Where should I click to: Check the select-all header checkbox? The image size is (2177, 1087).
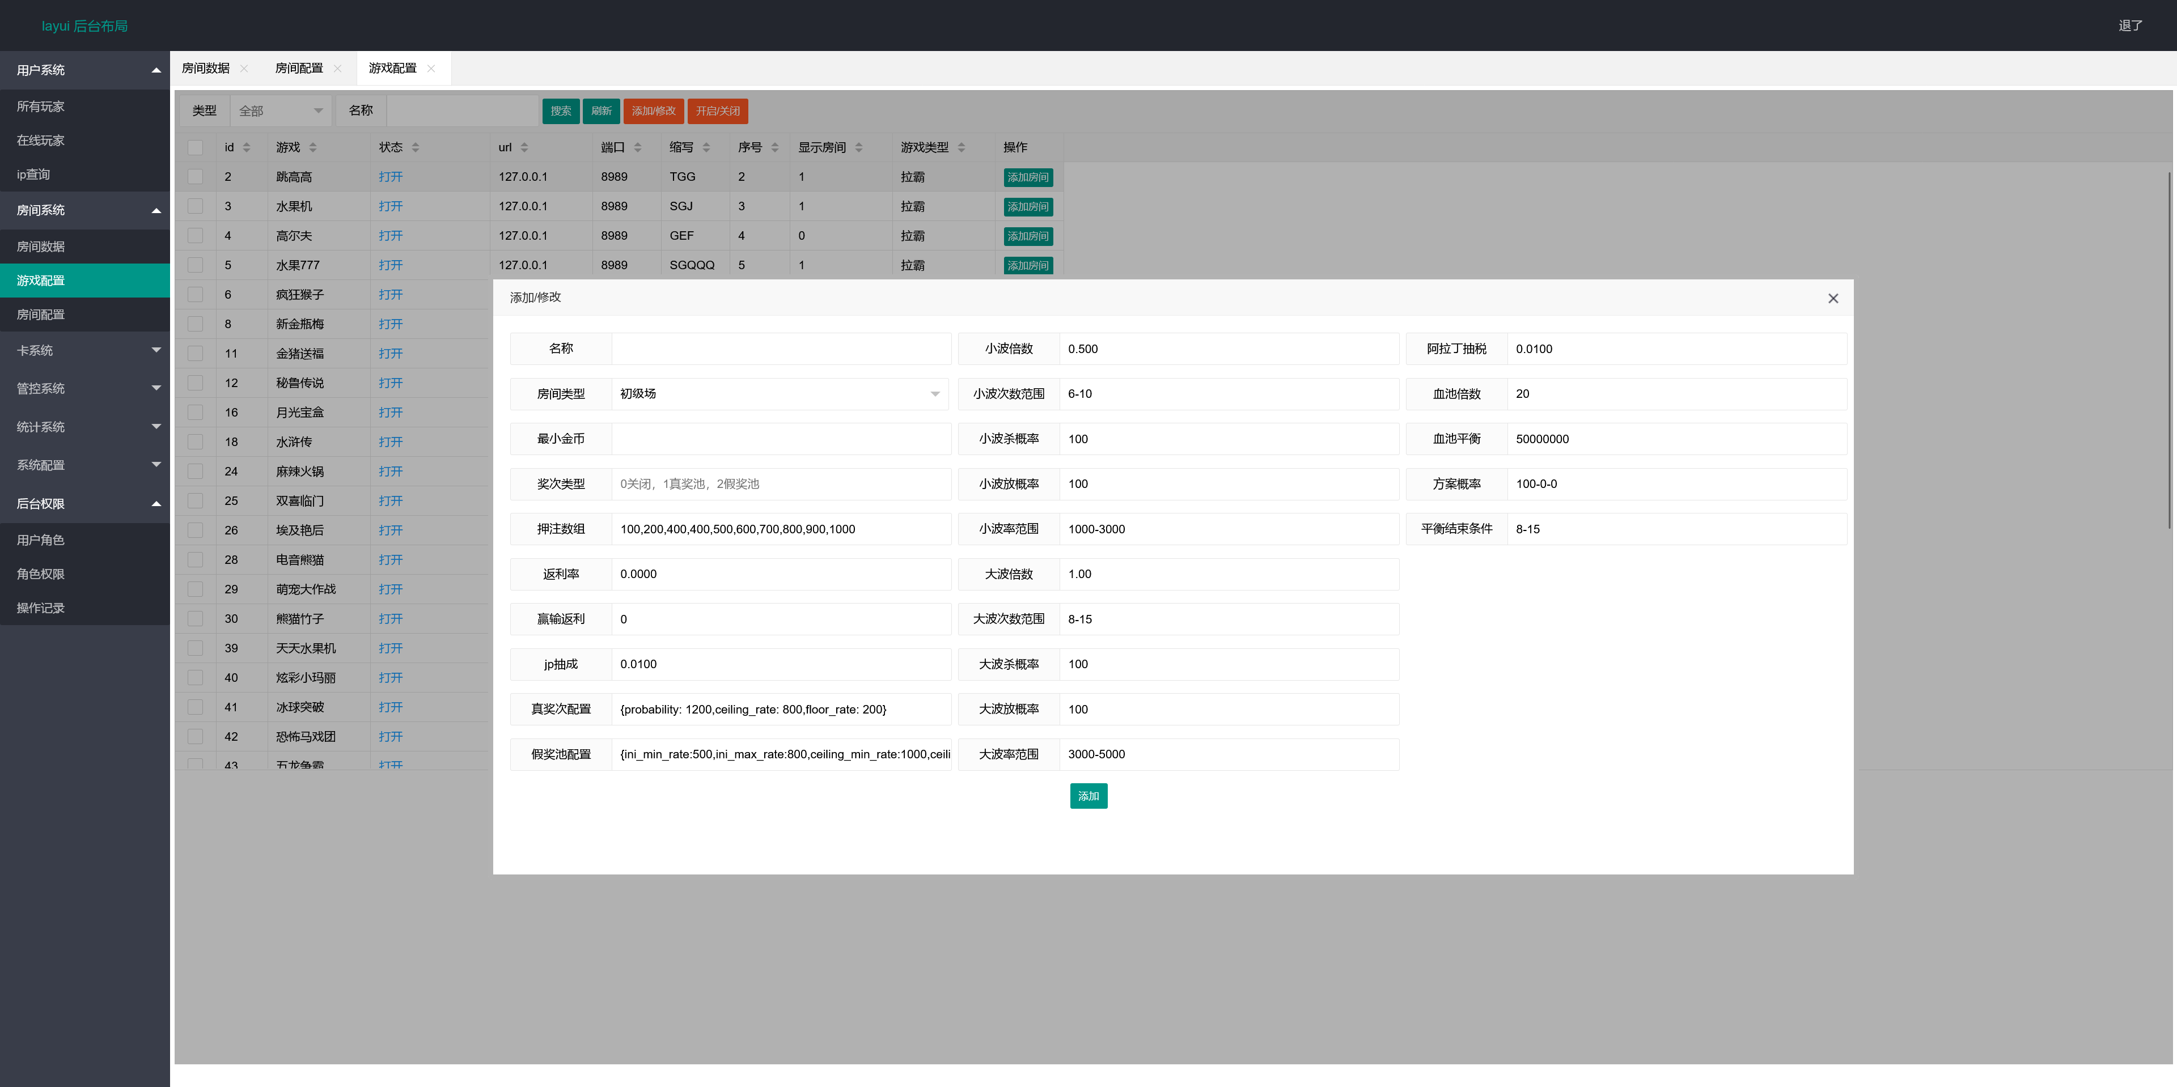195,147
